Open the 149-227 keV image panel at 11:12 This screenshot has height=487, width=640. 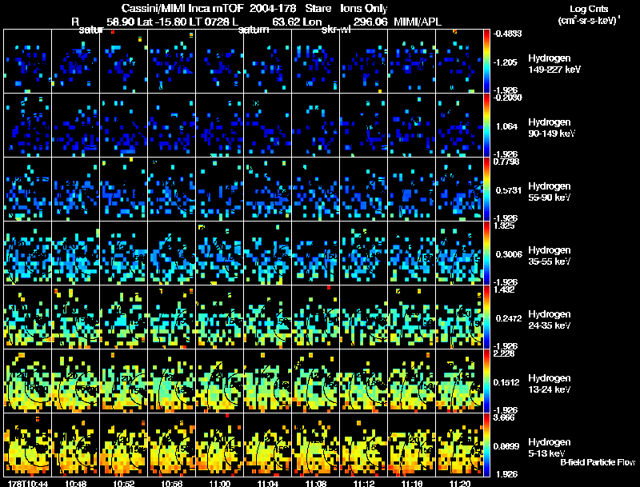tap(364, 62)
